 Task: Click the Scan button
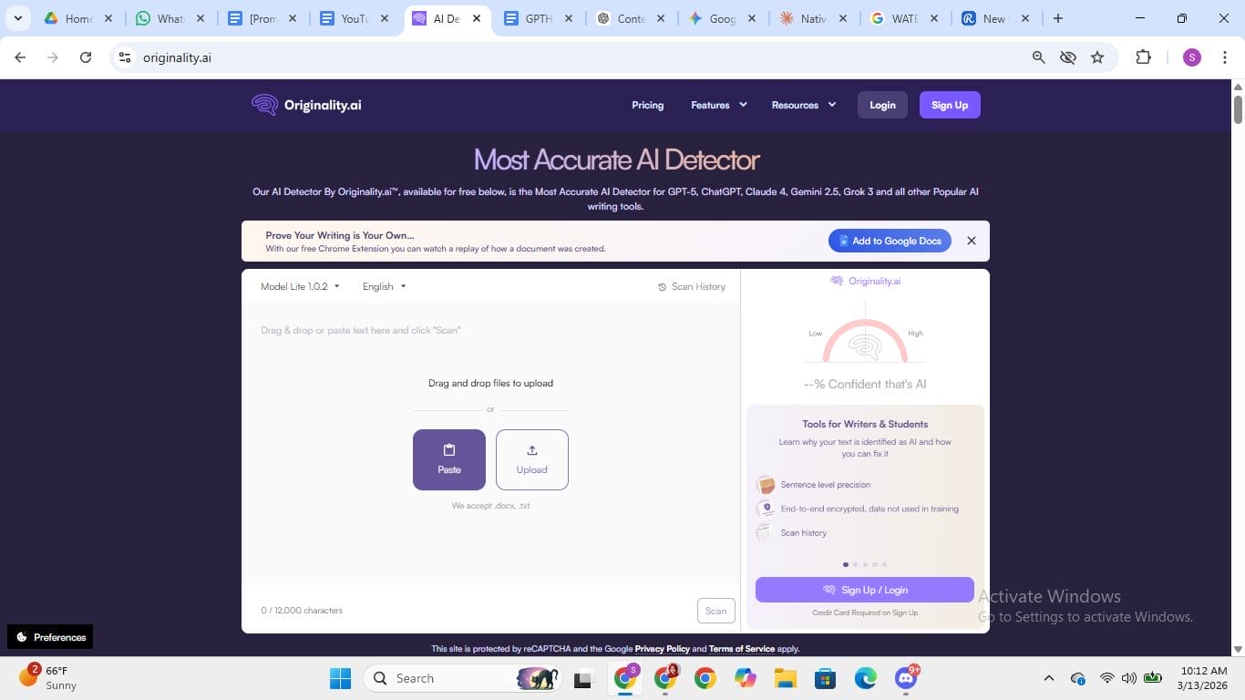716,611
